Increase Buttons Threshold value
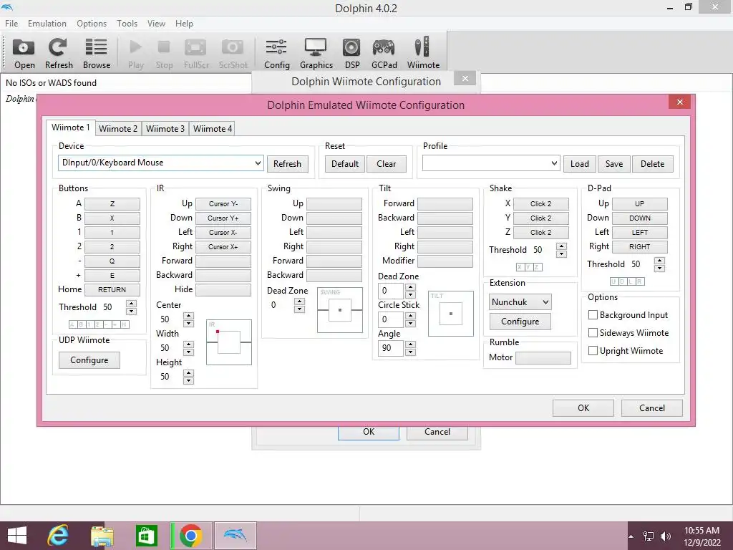The image size is (733, 550). [x=132, y=304]
